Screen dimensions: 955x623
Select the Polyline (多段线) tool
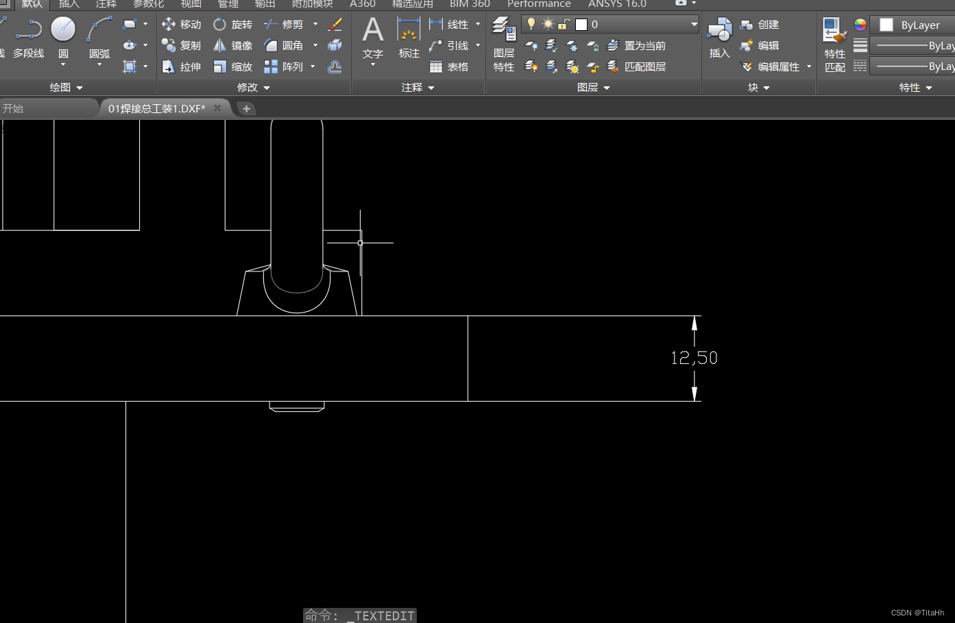(27, 38)
